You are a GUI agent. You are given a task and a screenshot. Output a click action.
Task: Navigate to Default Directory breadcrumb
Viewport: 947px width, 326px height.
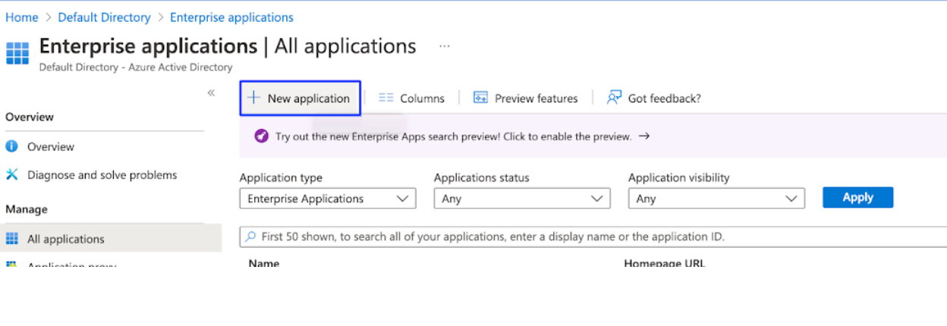pos(104,17)
